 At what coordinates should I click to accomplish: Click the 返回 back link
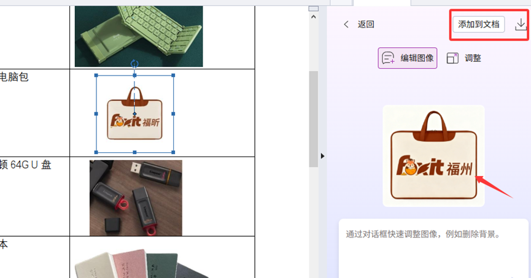366,25
